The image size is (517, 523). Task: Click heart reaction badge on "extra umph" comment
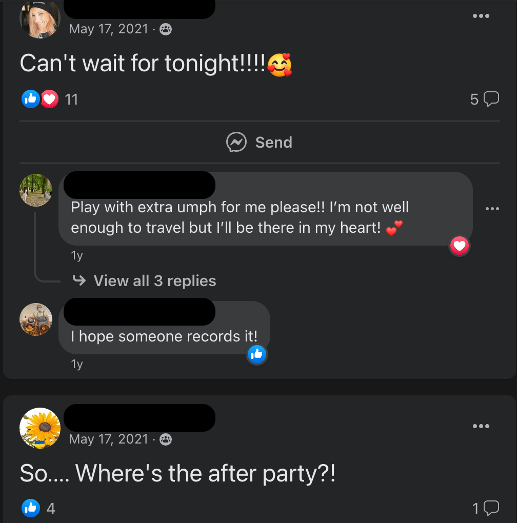point(460,247)
